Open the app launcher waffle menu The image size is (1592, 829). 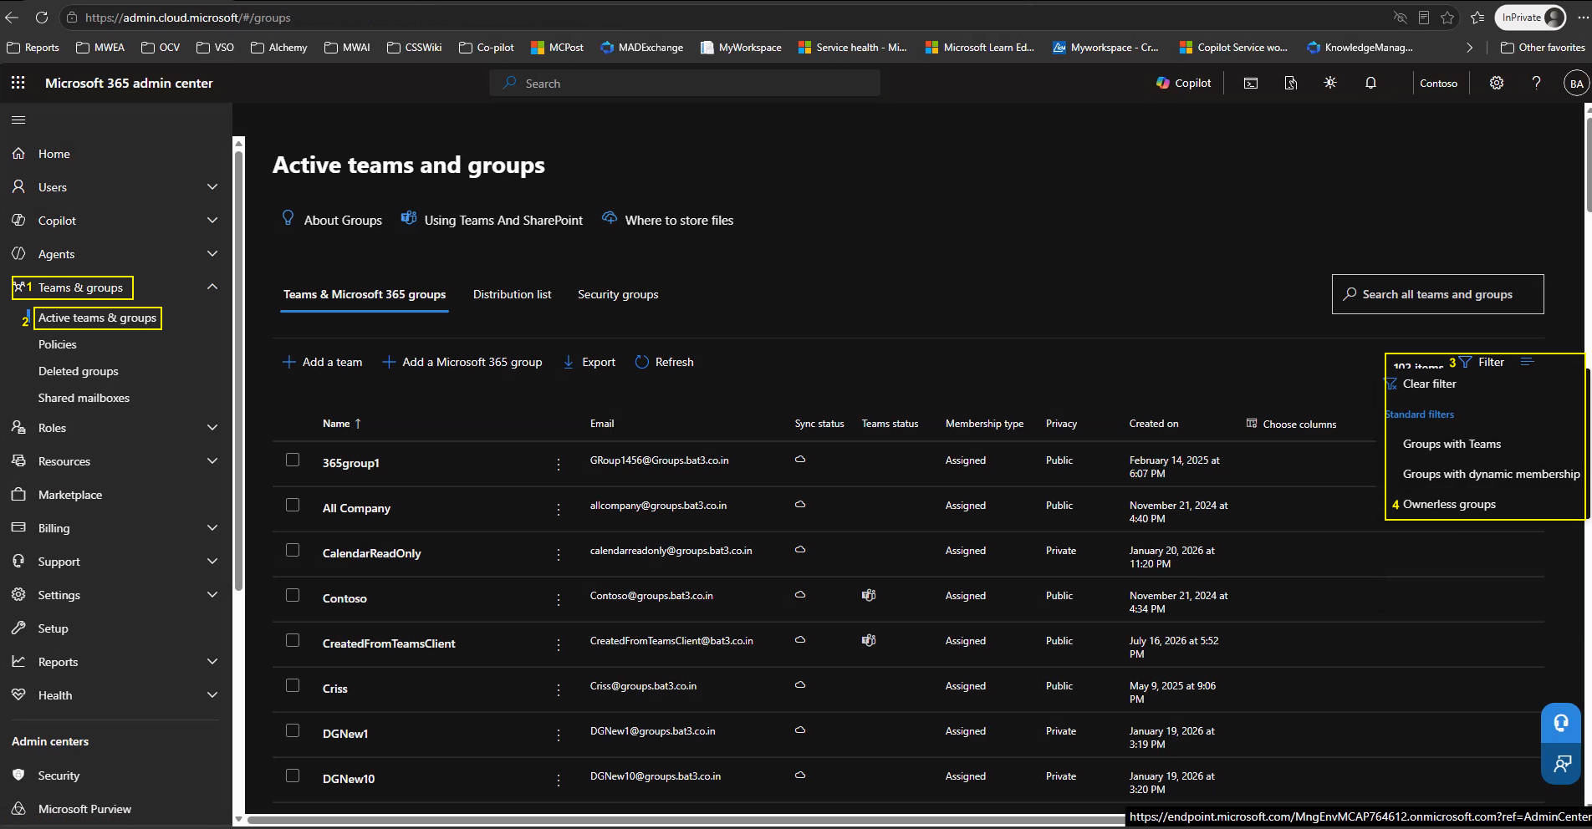pos(18,83)
